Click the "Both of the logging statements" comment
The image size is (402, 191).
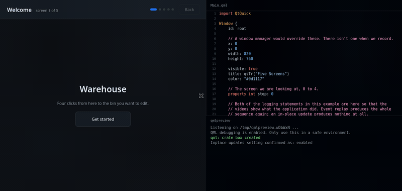[307, 104]
